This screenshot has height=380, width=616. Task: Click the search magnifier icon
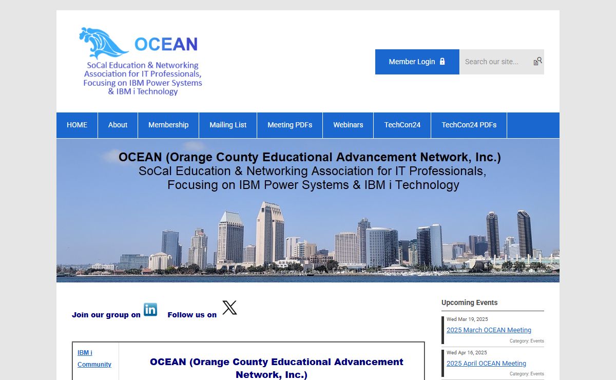point(537,62)
